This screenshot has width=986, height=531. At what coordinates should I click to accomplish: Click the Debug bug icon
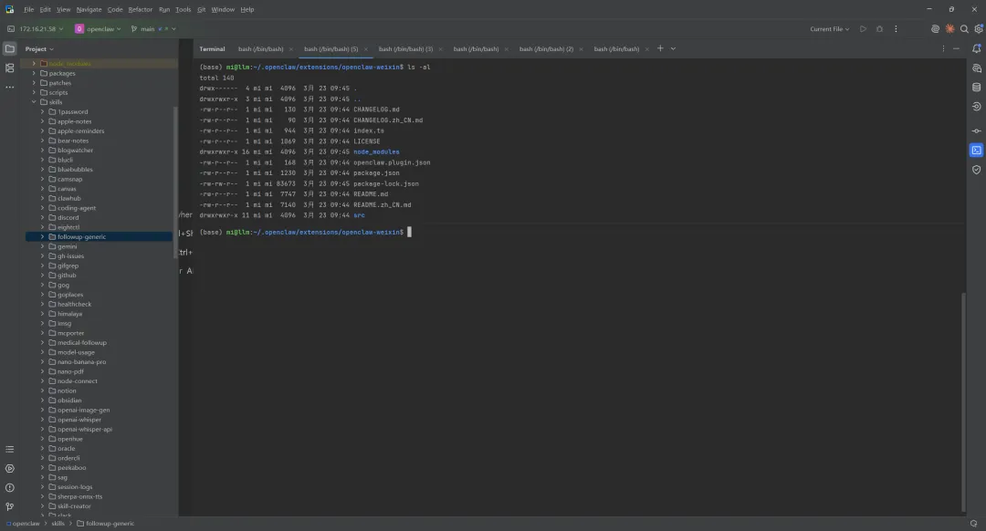coord(879,29)
